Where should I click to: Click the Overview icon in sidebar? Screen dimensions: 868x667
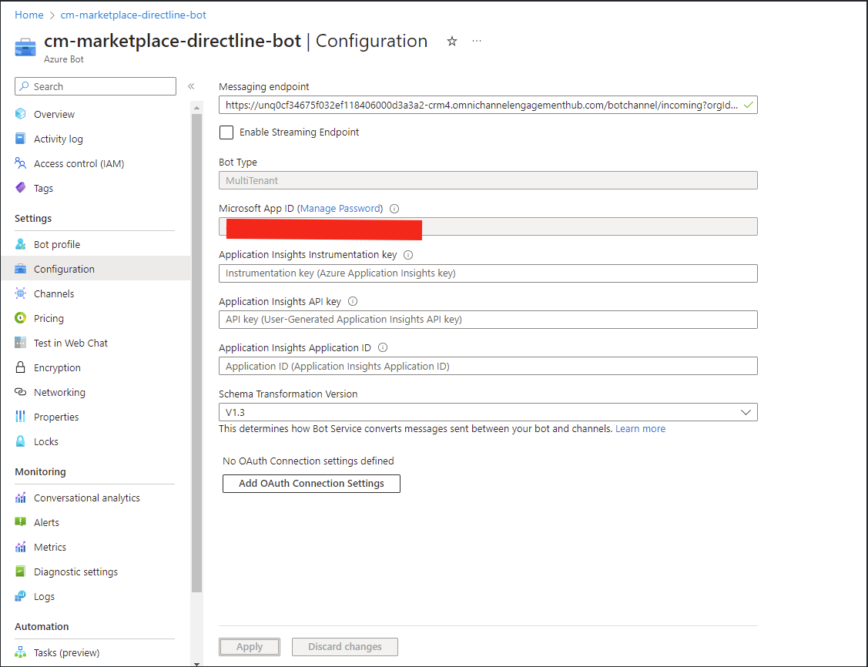[21, 114]
